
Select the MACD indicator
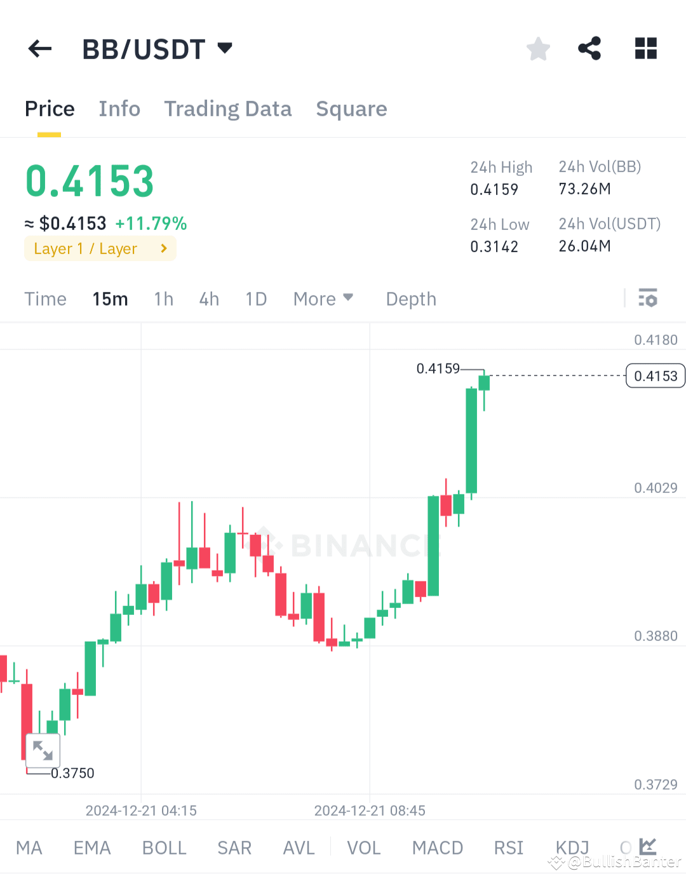(x=437, y=847)
